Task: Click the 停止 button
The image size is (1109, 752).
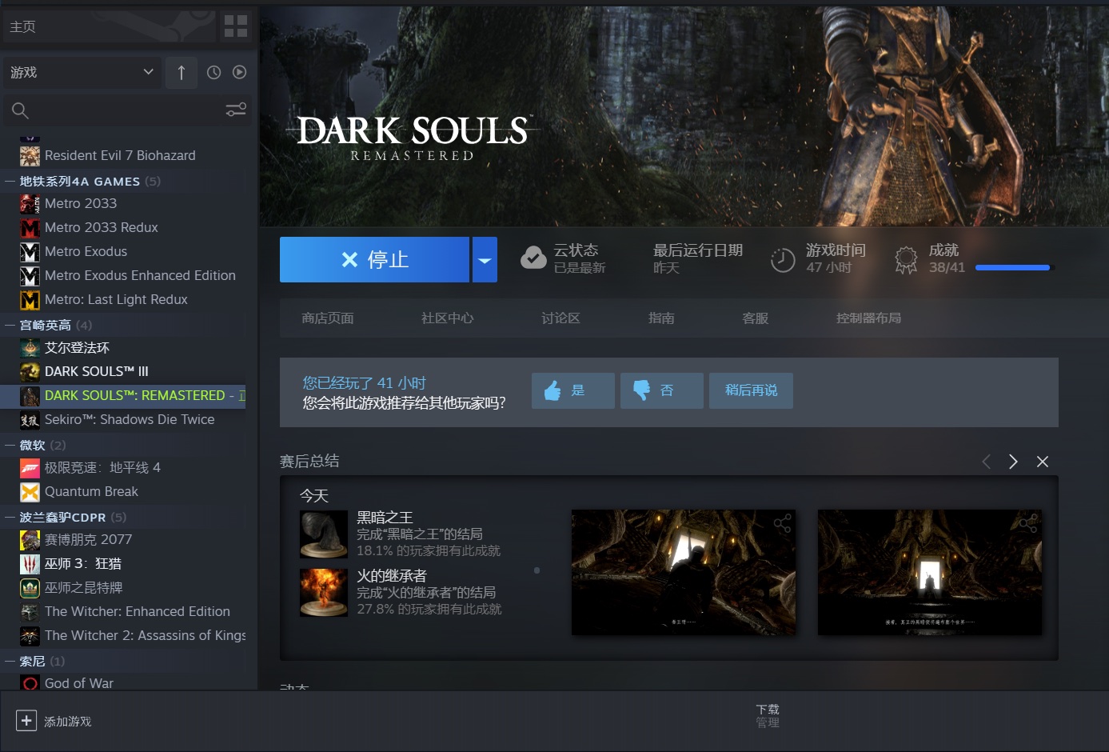Action: point(374,259)
